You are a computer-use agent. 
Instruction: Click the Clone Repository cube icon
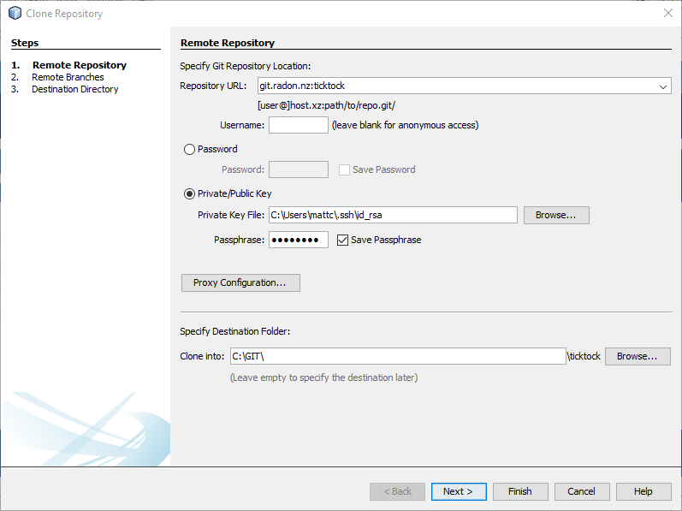point(15,13)
